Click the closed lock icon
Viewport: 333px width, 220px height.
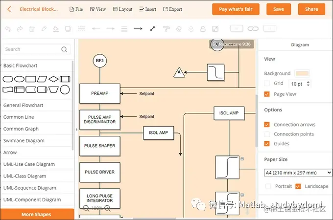191,29
